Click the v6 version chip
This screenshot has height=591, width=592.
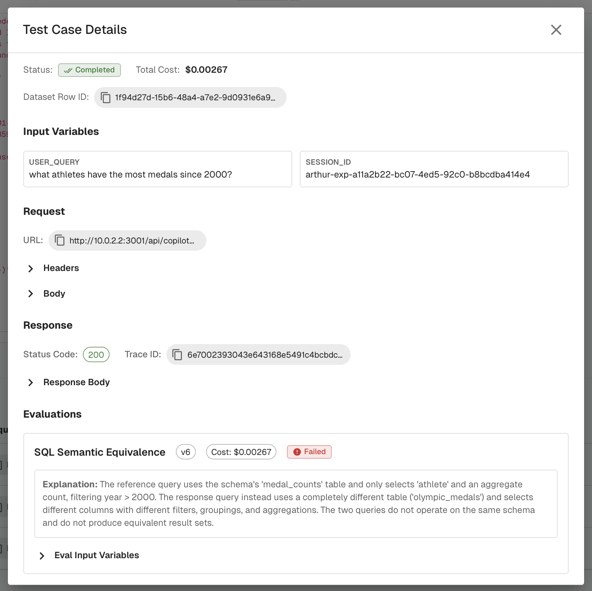coord(186,452)
